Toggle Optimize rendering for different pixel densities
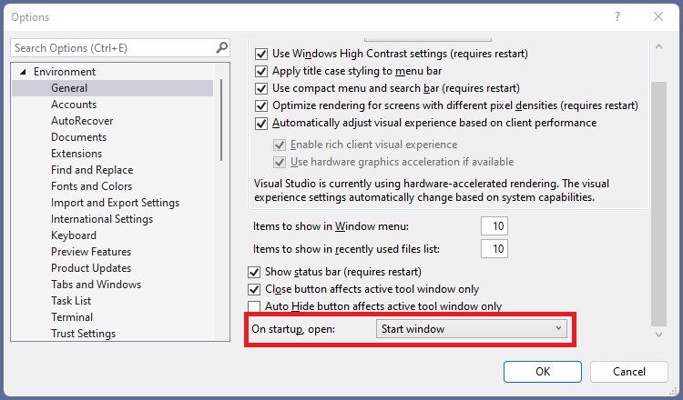Screen dimensions: 683x400 pyautogui.click(x=263, y=105)
